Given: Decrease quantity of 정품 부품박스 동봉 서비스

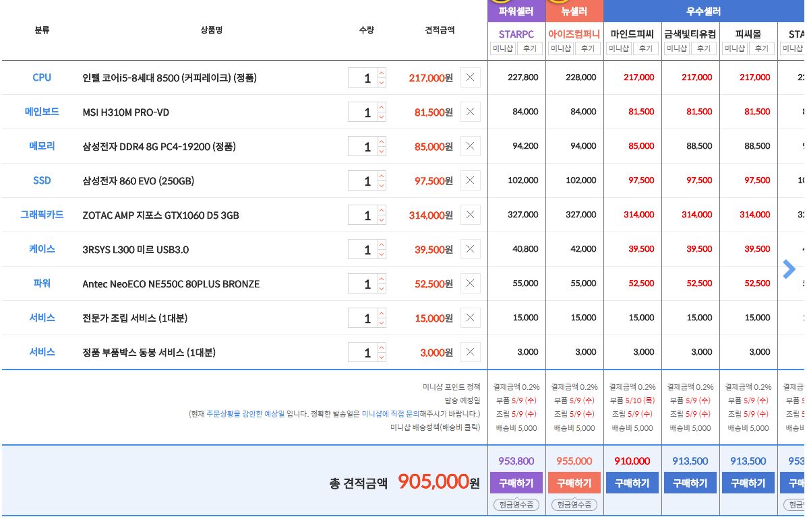Looking at the screenshot, I should click(382, 357).
